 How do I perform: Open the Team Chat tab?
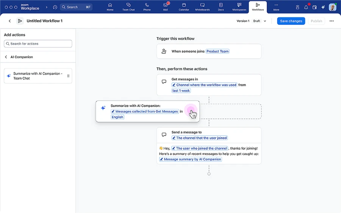coord(128,7)
